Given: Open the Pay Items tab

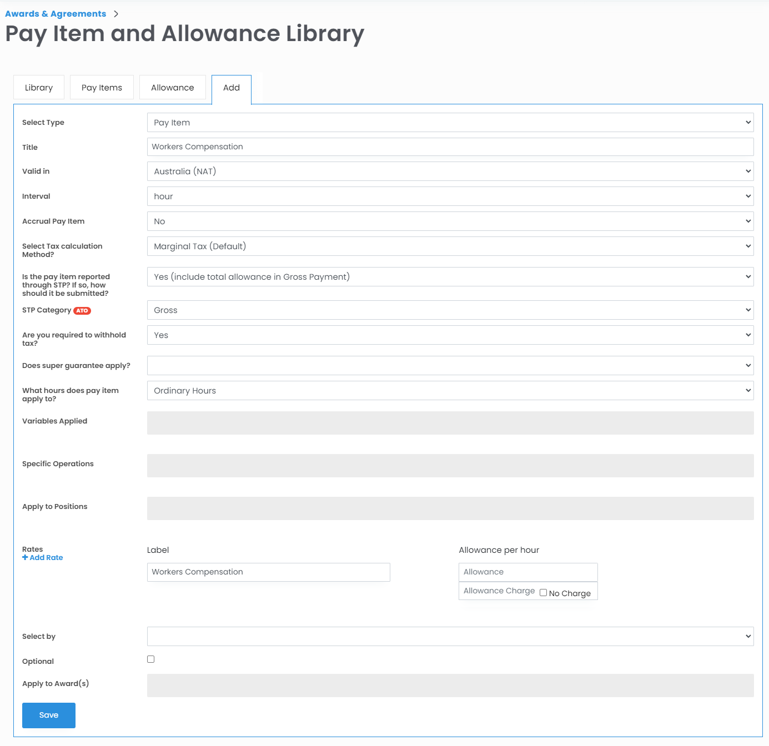Looking at the screenshot, I should tap(102, 88).
